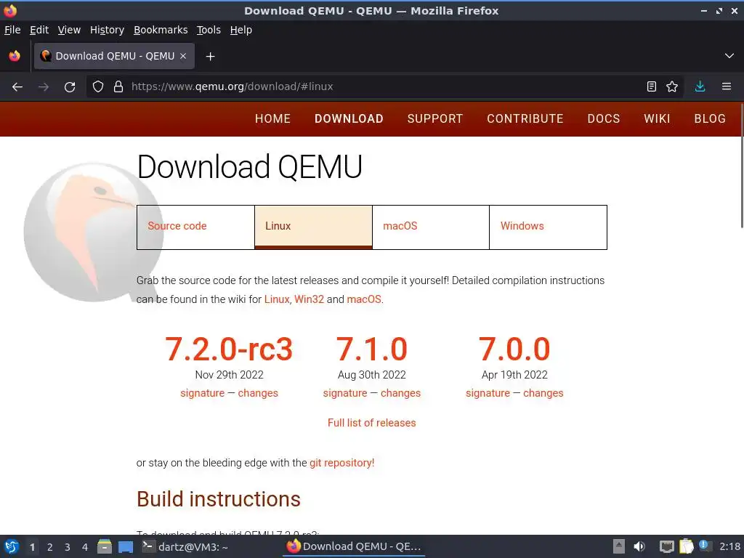Screen dimensions: 744x558
Task: Open the update notifier tray icon
Action: (x=705, y=546)
